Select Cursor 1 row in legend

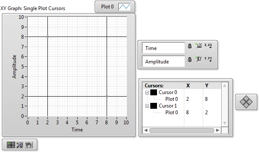coord(168,106)
